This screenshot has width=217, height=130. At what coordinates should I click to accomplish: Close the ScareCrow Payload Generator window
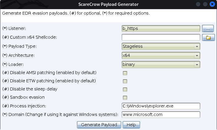[212, 4]
